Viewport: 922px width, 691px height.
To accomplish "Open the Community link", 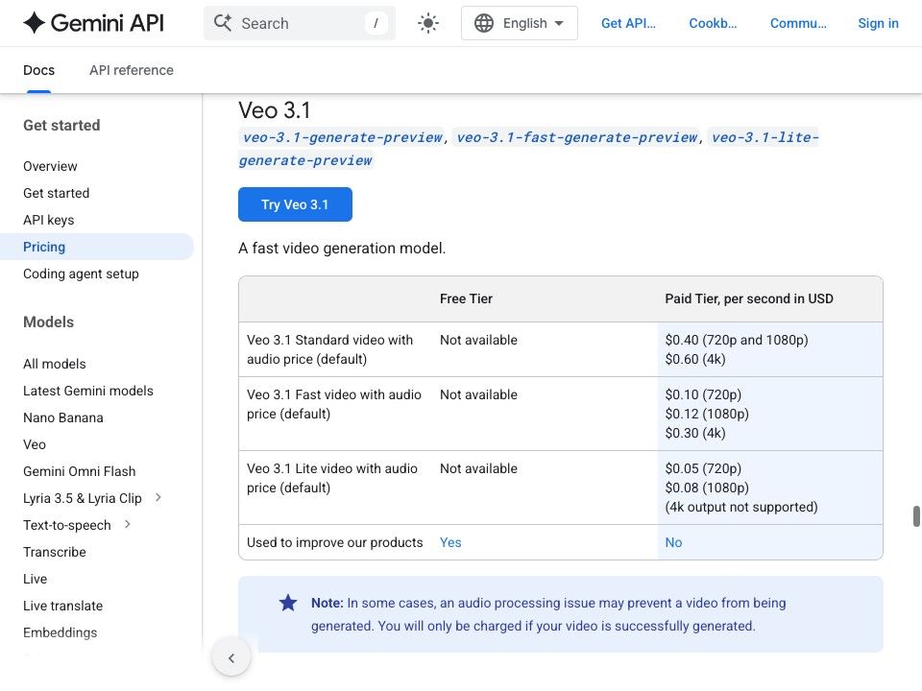I will click(x=798, y=23).
